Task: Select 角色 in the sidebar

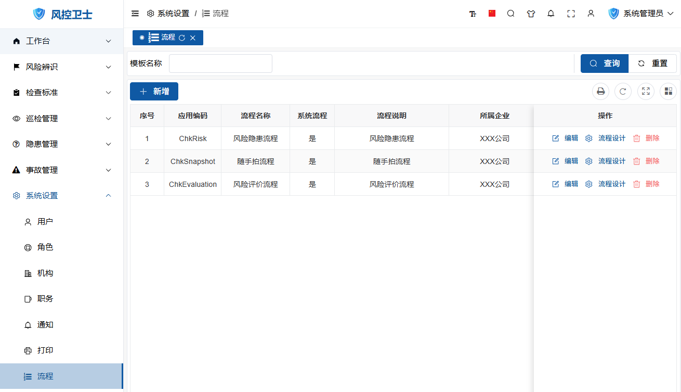Action: point(45,247)
